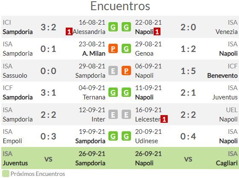Click orange P badge beside Napoli-Benevento match
The width and height of the screenshot is (239, 178).
pyautogui.click(x=126, y=71)
